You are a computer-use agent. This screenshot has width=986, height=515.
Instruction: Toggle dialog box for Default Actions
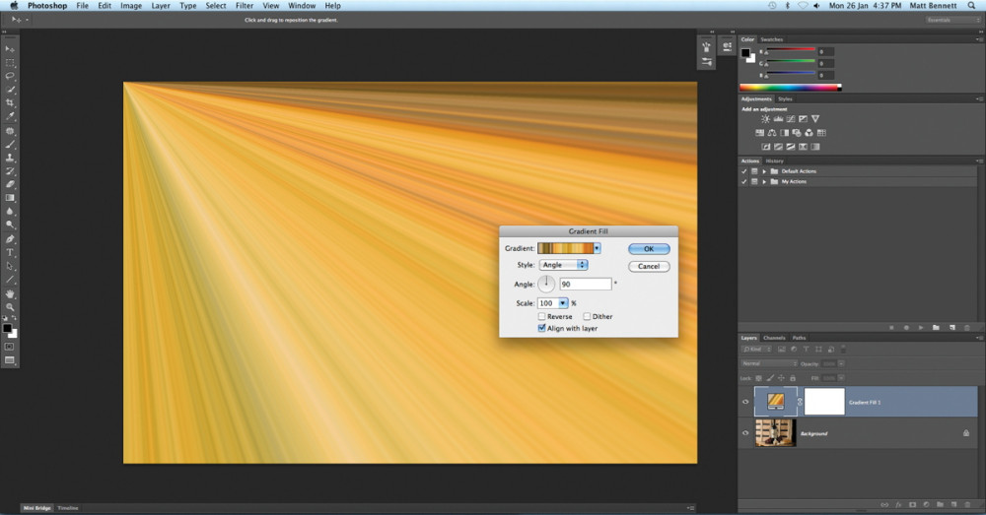[x=754, y=170]
